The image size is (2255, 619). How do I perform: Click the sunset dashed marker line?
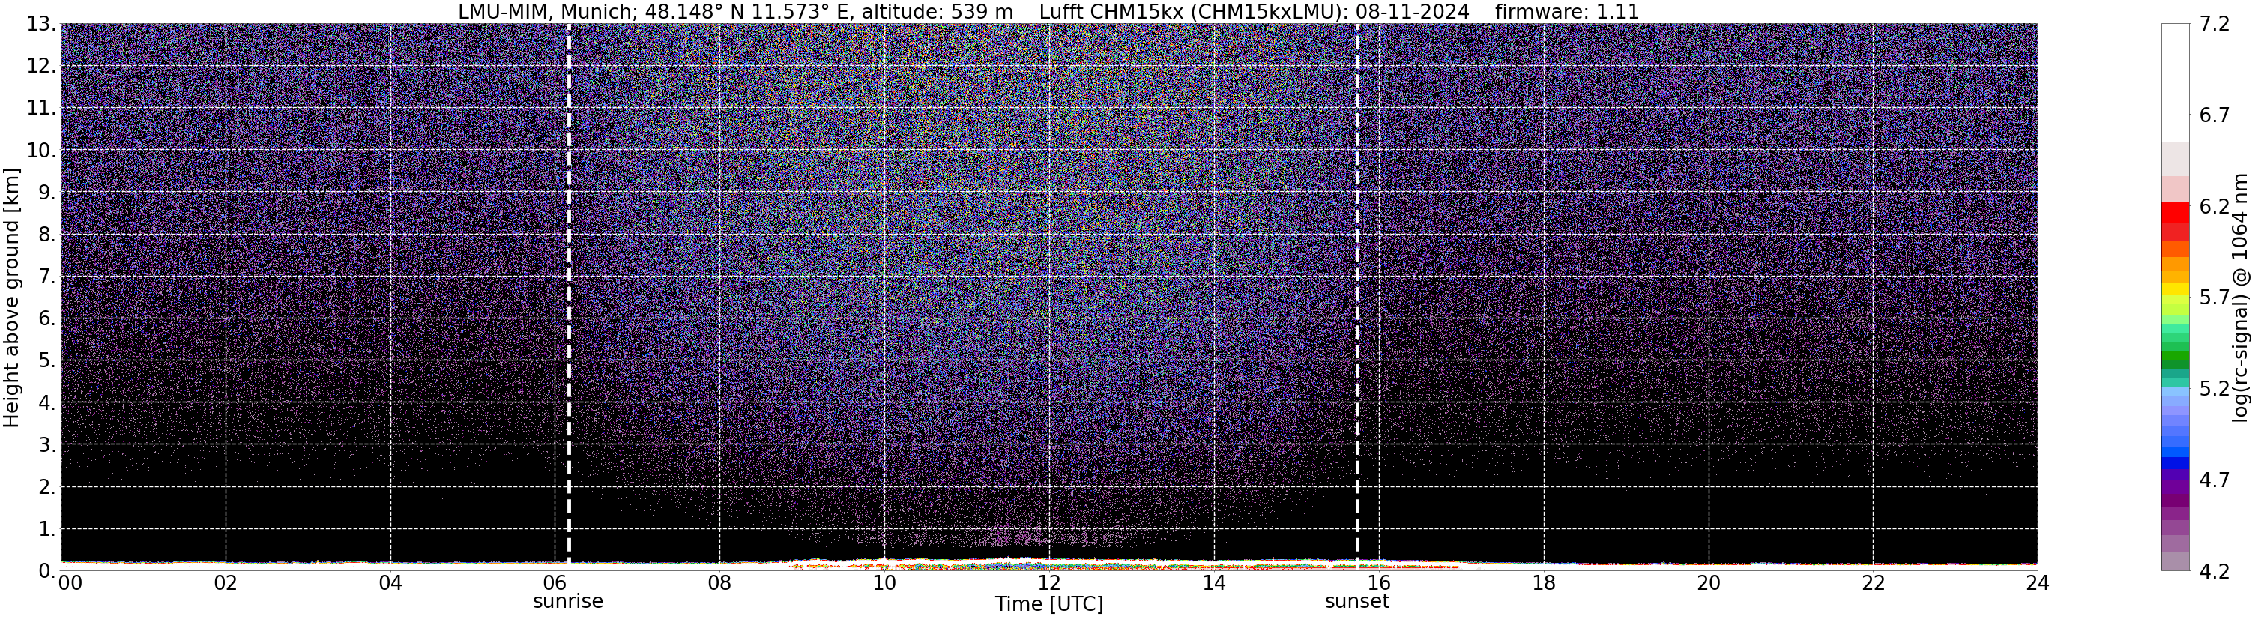(1358, 297)
